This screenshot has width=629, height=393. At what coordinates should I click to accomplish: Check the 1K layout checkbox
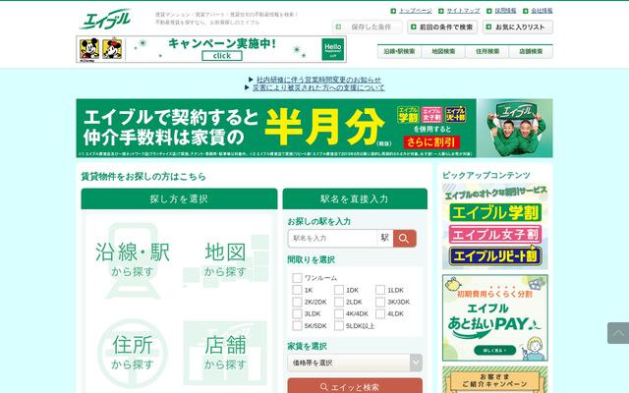[297, 290]
